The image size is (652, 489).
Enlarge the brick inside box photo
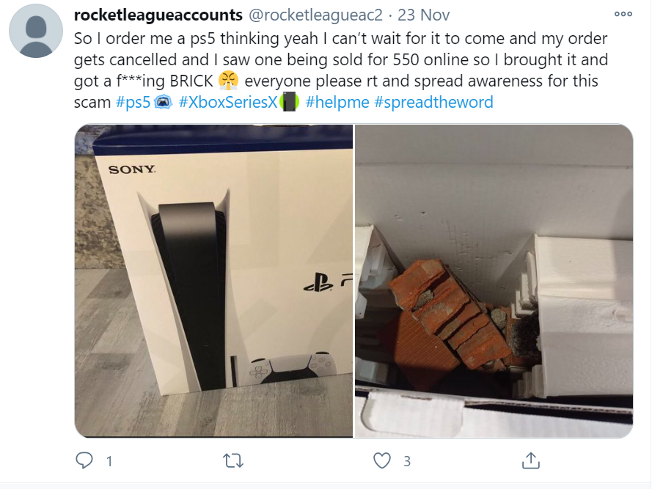pos(494,281)
